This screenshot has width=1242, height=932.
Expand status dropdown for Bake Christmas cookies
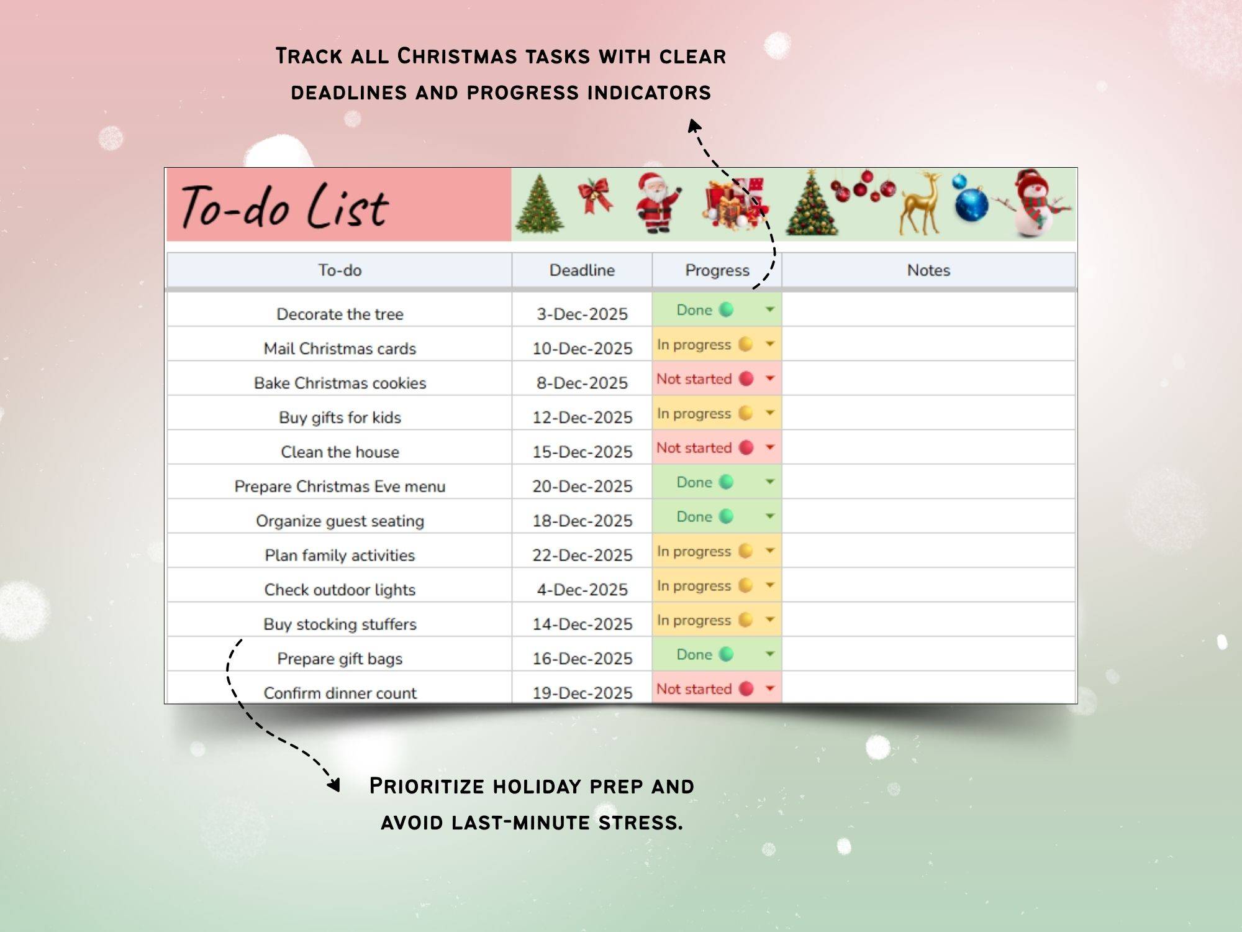click(x=769, y=378)
